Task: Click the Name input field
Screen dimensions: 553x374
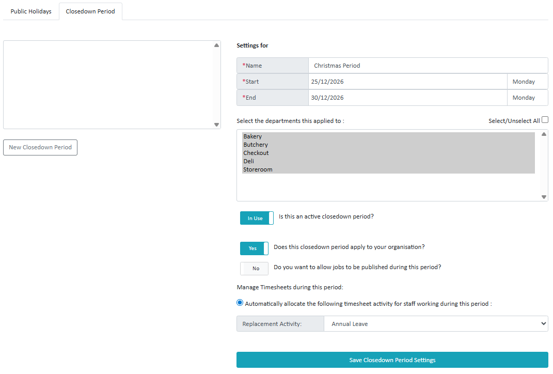Action: [428, 66]
